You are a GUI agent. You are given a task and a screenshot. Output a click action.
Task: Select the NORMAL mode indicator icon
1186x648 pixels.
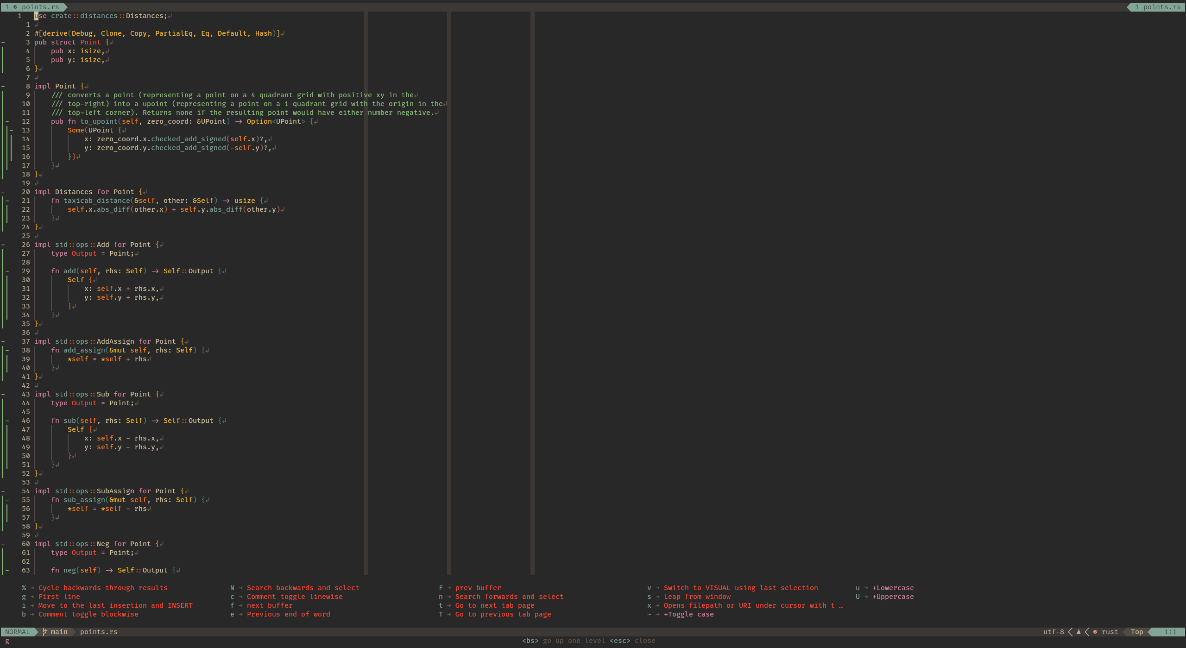click(19, 632)
